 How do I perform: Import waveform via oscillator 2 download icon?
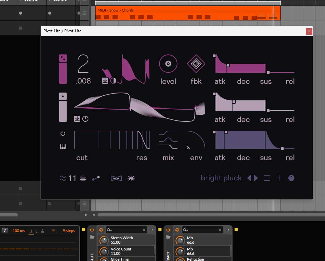click(77, 119)
